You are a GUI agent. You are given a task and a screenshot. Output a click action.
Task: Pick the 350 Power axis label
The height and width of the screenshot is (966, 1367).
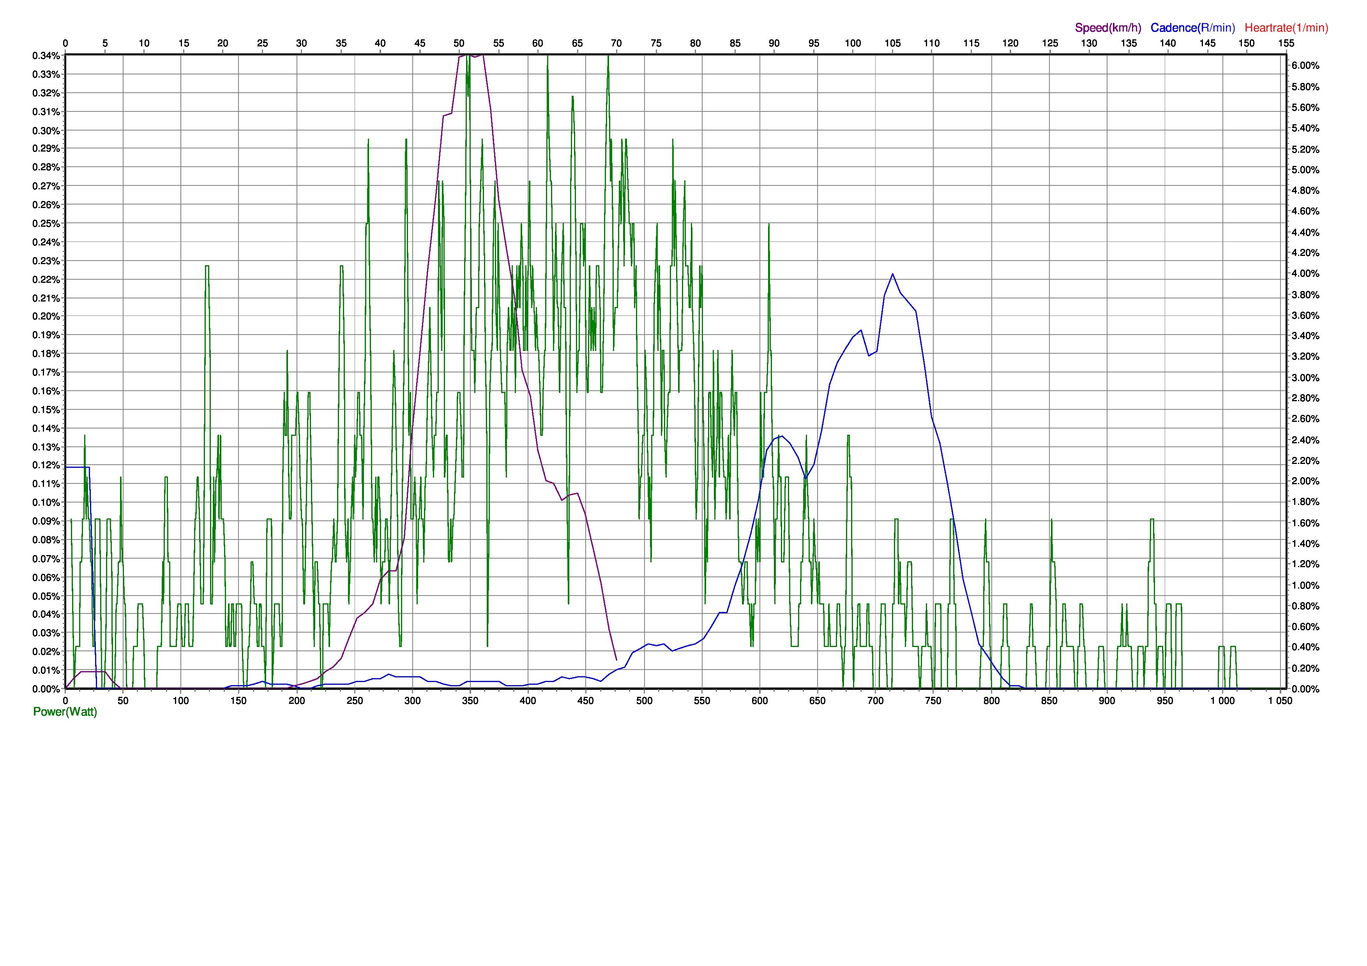tap(470, 700)
